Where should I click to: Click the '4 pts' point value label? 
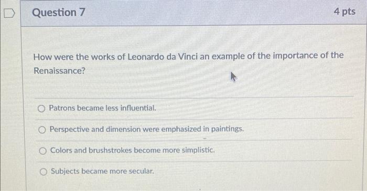pos(344,12)
